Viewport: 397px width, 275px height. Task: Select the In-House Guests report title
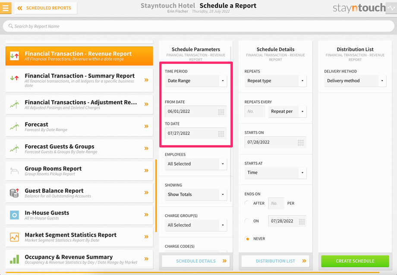(47, 213)
